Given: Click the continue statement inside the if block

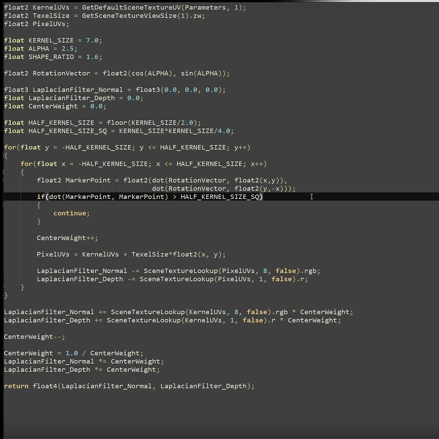Looking at the screenshot, I should click(71, 213).
